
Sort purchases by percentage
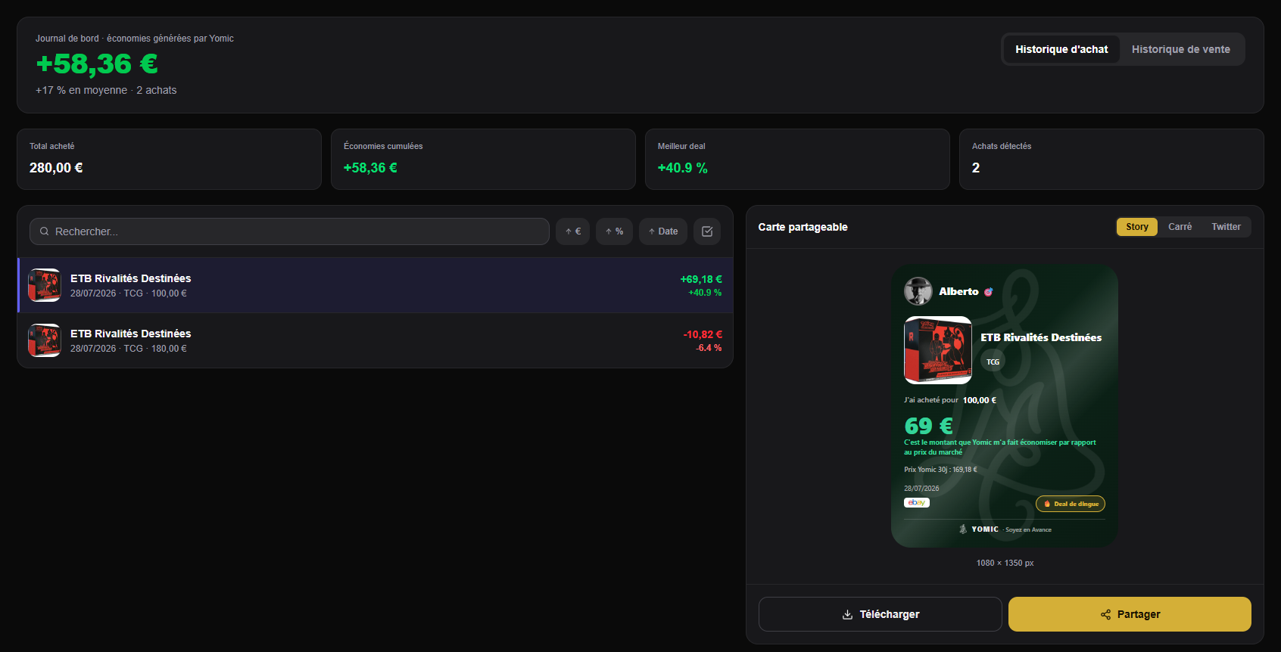tap(614, 231)
